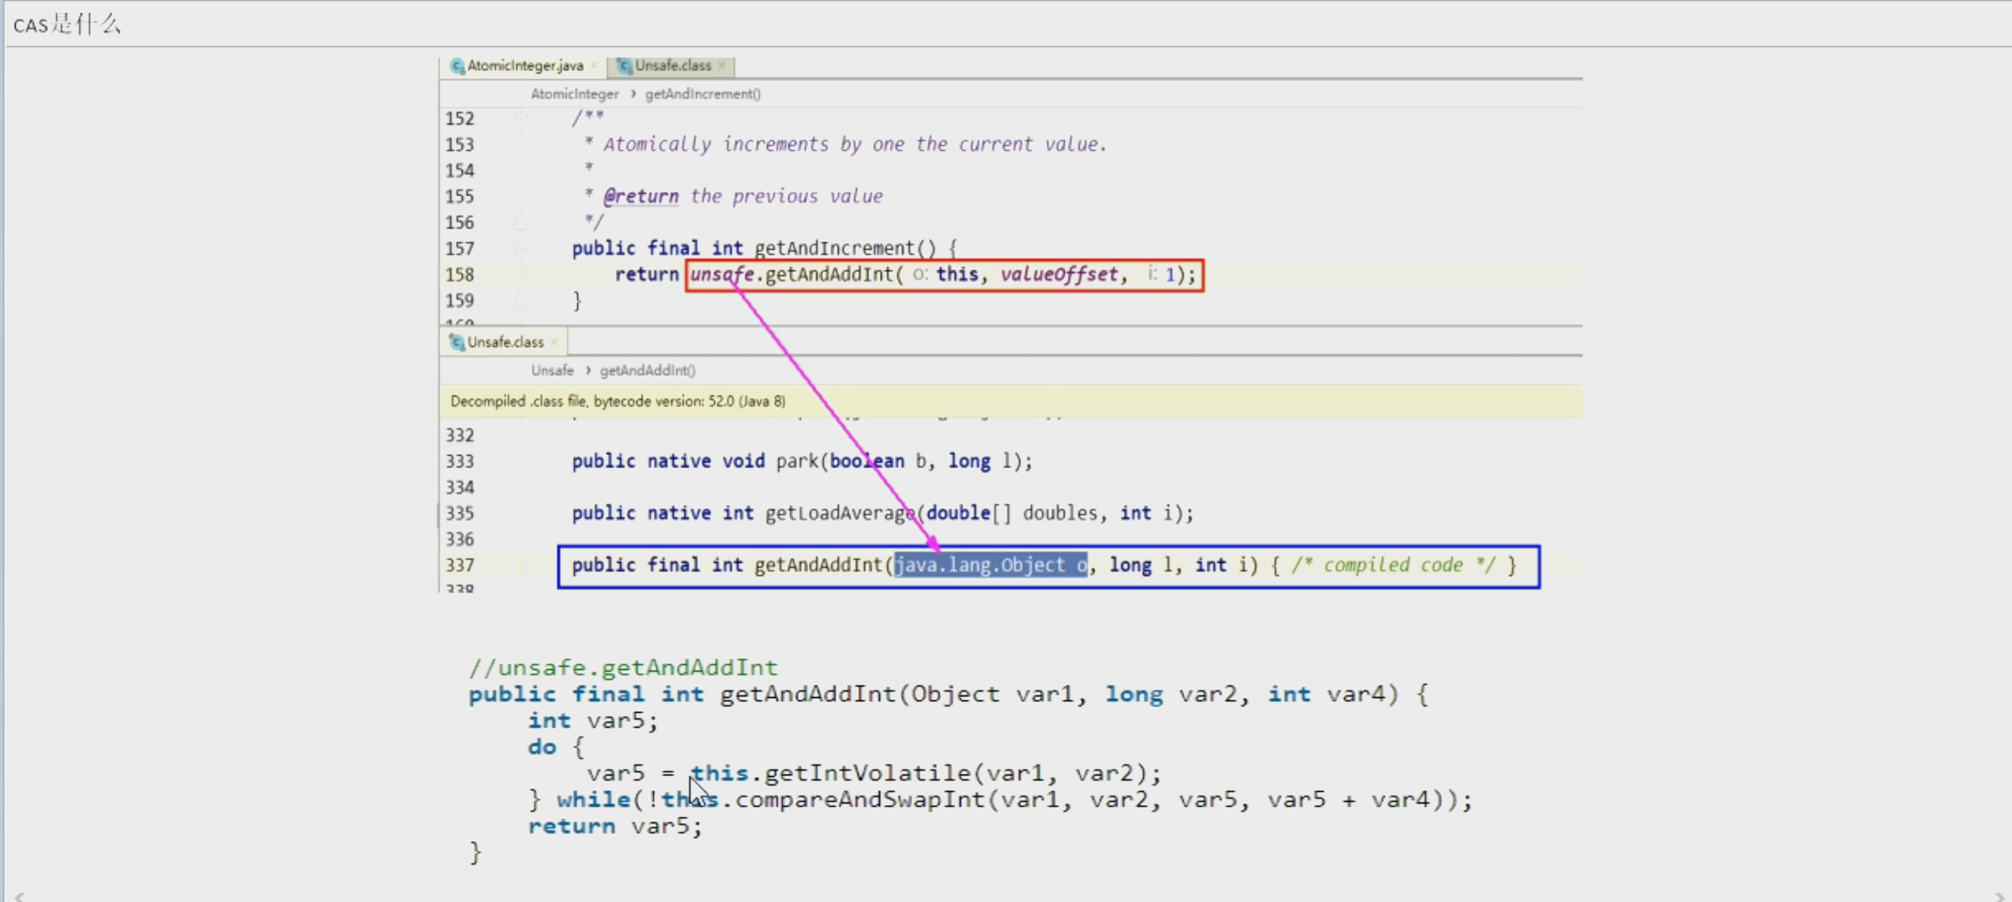
Task: Toggle the fold marker at line 159
Action: coord(520,301)
